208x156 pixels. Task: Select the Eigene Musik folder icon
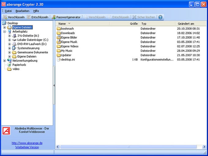[x=59, y=42]
